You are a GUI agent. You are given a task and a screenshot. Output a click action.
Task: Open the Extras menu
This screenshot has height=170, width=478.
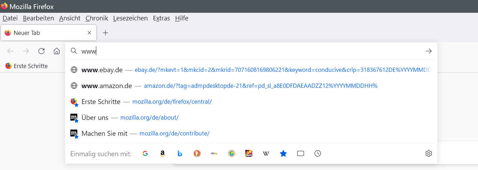[162, 18]
